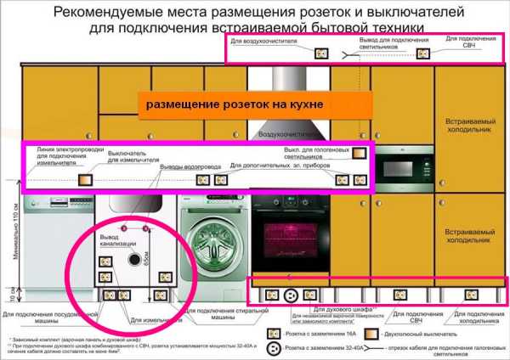Click the socket labeled Для воздухоочистителя
510x360 pixels.
(x=320, y=53)
